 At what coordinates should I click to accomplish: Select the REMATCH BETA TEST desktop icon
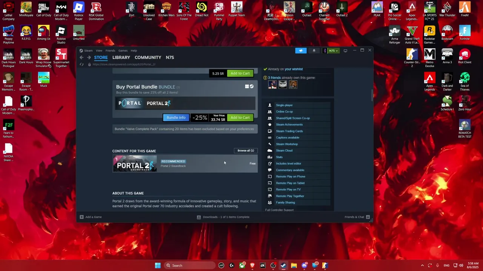pos(465,129)
